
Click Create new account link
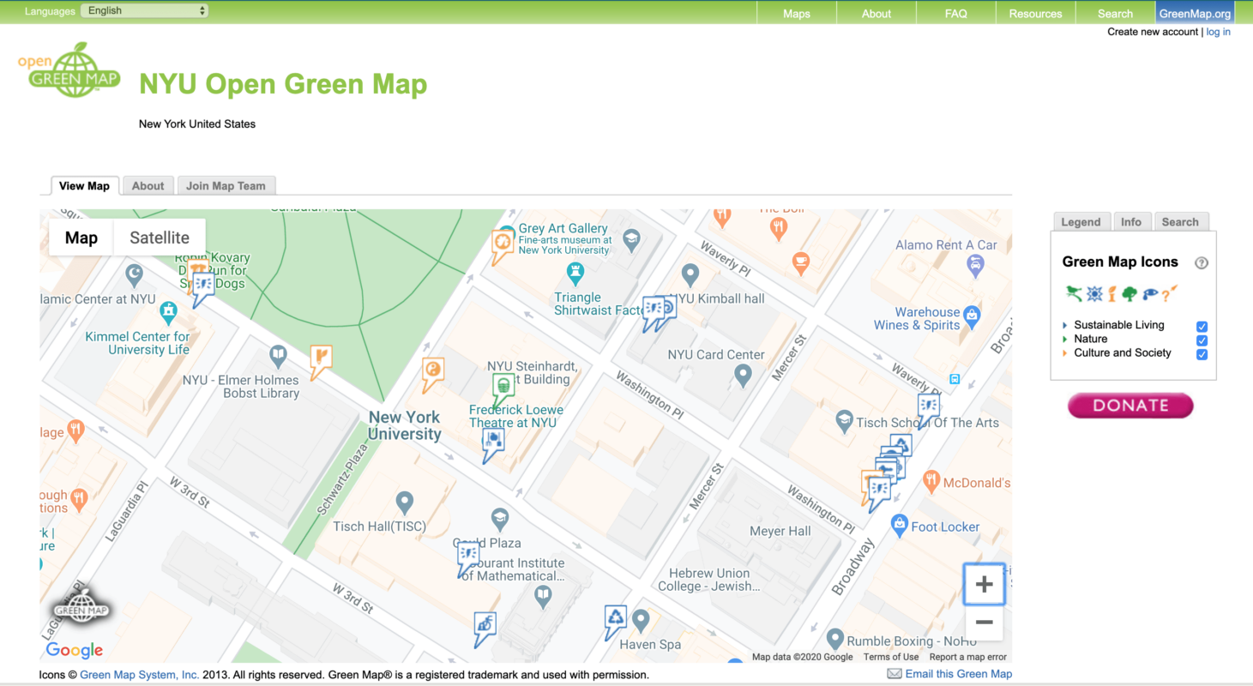click(1153, 32)
